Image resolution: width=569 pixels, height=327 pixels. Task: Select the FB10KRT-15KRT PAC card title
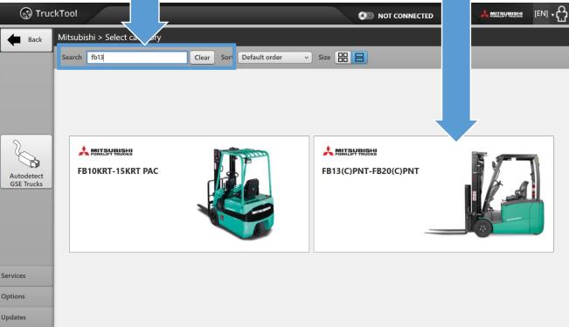coord(118,171)
